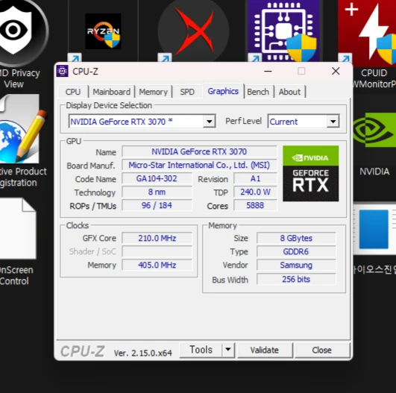This screenshot has height=393, width=396.
Task: Launch the CPU-Z desktop shortcut icon
Action: point(283,31)
